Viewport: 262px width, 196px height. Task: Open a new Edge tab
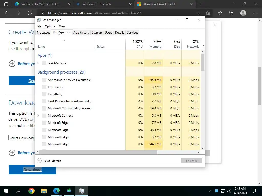pos(200,4)
